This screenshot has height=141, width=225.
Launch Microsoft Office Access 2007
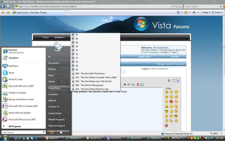pyautogui.click(x=24, y=119)
